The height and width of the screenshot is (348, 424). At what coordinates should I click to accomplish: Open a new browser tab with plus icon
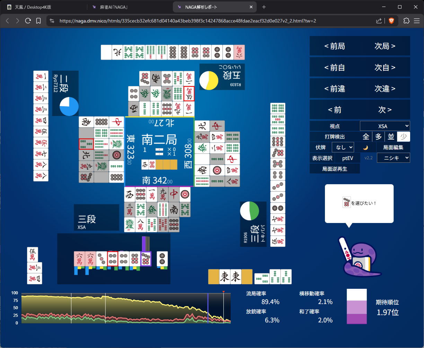pyautogui.click(x=264, y=7)
